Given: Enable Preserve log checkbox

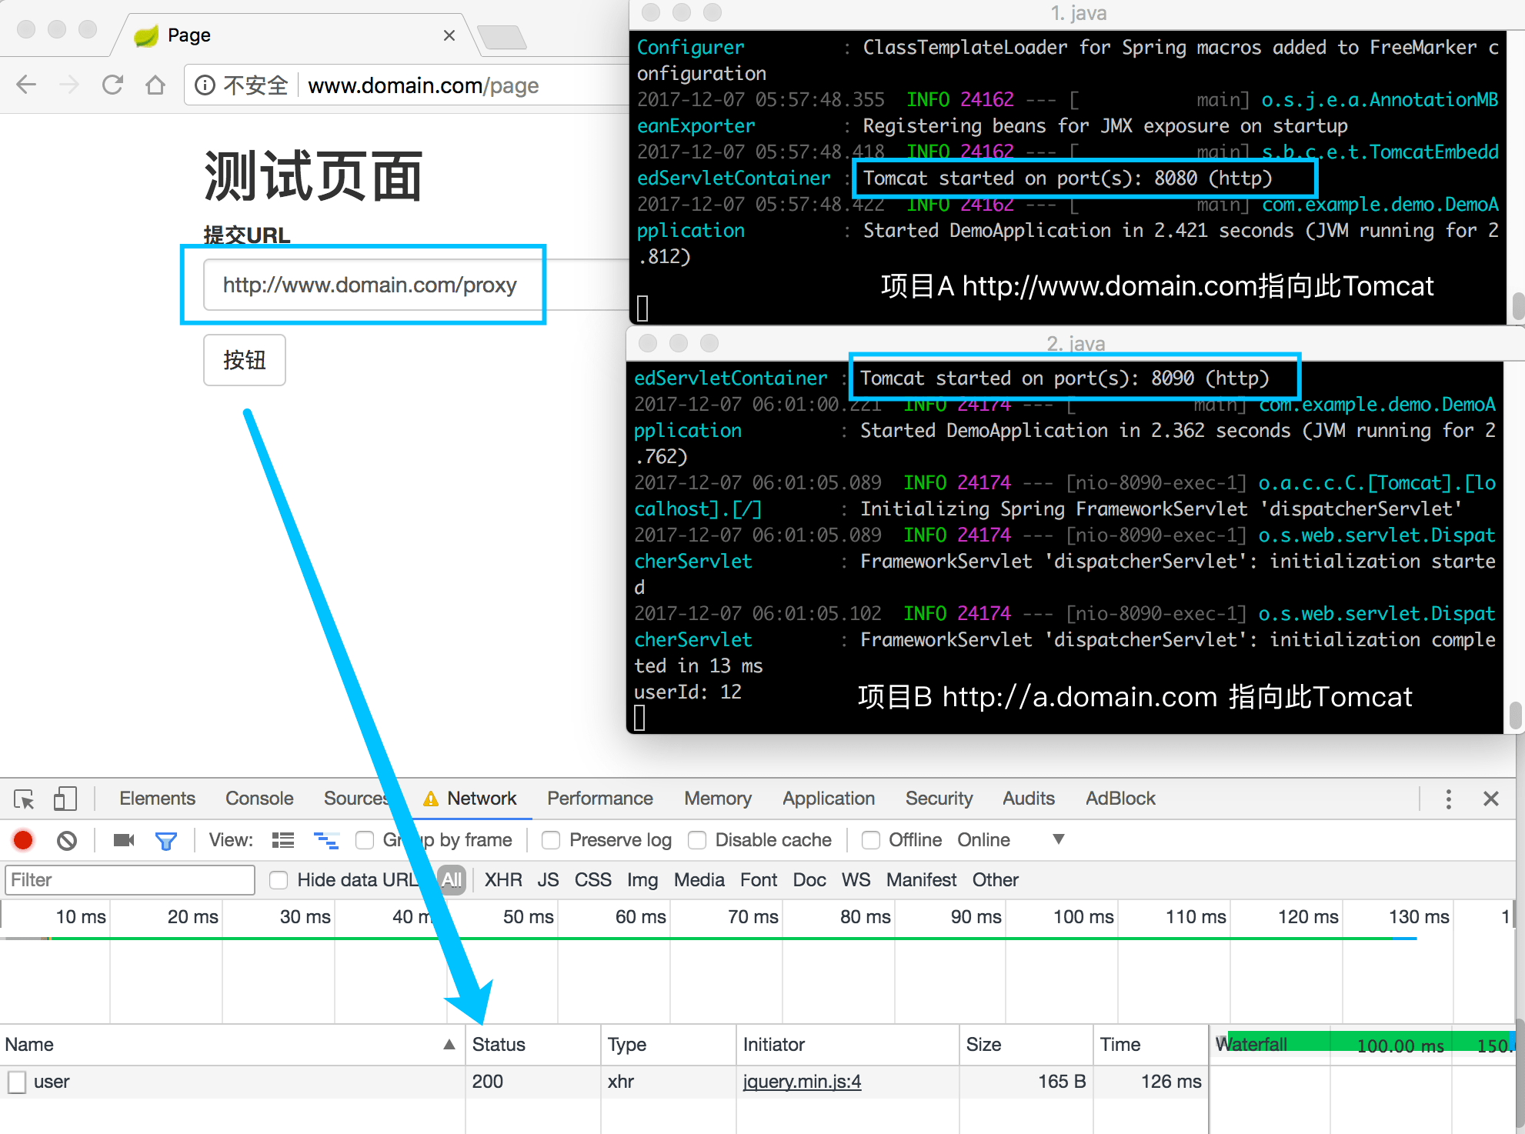Looking at the screenshot, I should (x=551, y=840).
